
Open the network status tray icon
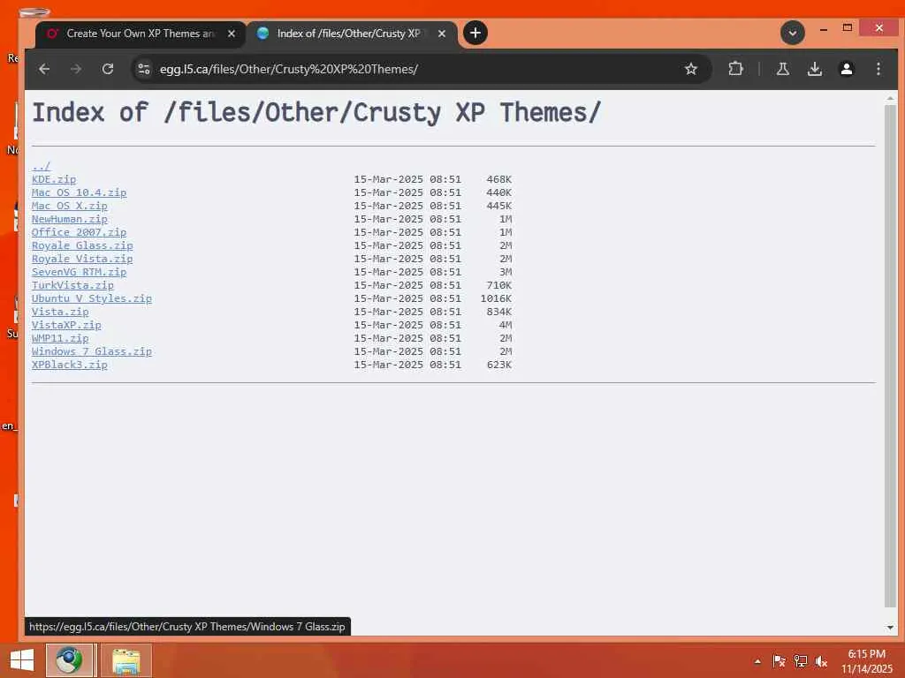click(801, 661)
